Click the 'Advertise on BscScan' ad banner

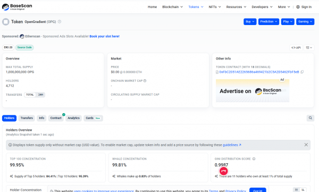pos(253,90)
